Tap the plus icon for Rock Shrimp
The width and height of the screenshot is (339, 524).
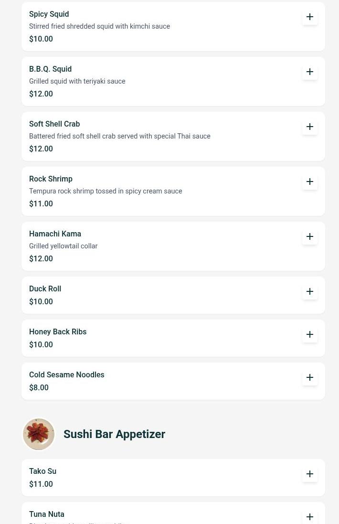tap(309, 182)
